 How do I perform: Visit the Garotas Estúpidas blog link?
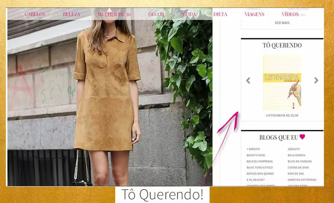click(302, 180)
